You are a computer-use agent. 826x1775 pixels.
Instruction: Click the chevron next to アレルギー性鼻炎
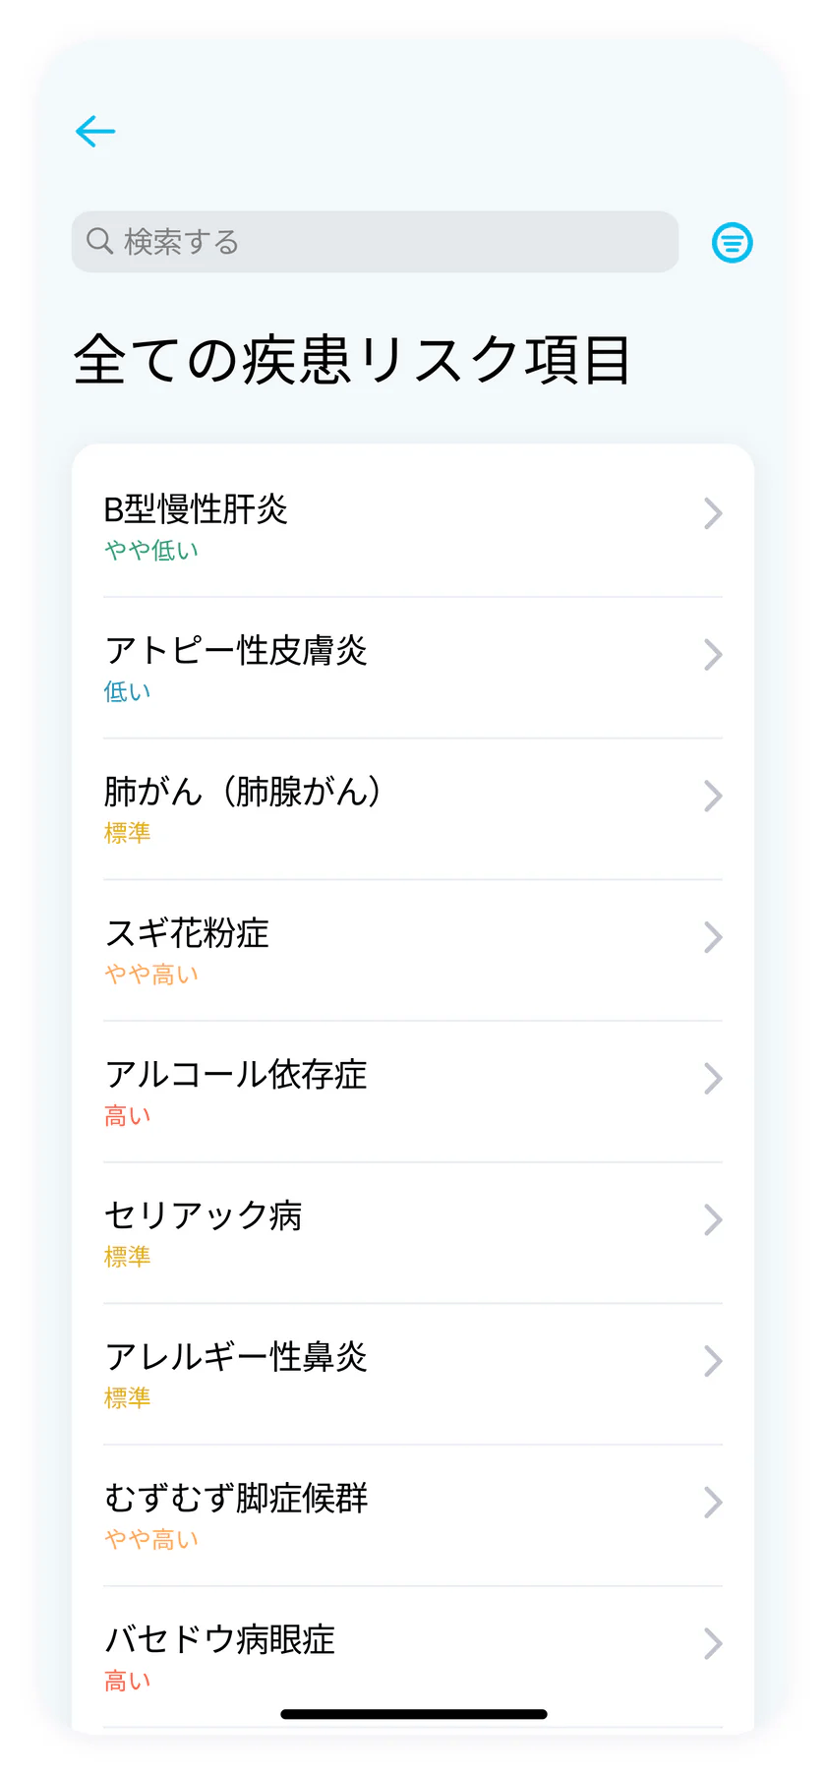pyautogui.click(x=713, y=1361)
